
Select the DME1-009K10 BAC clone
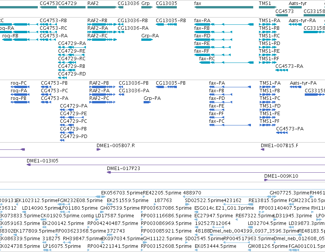[x=294, y=180]
